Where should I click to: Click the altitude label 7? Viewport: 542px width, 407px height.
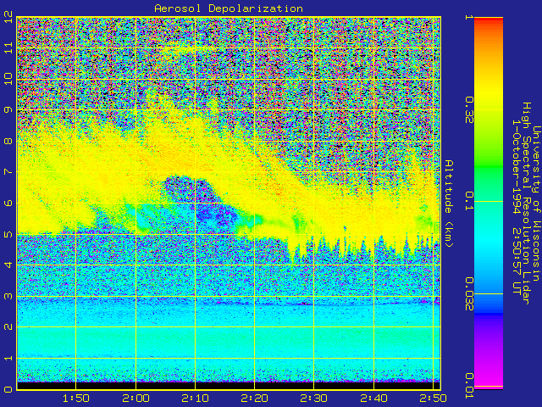8,171
